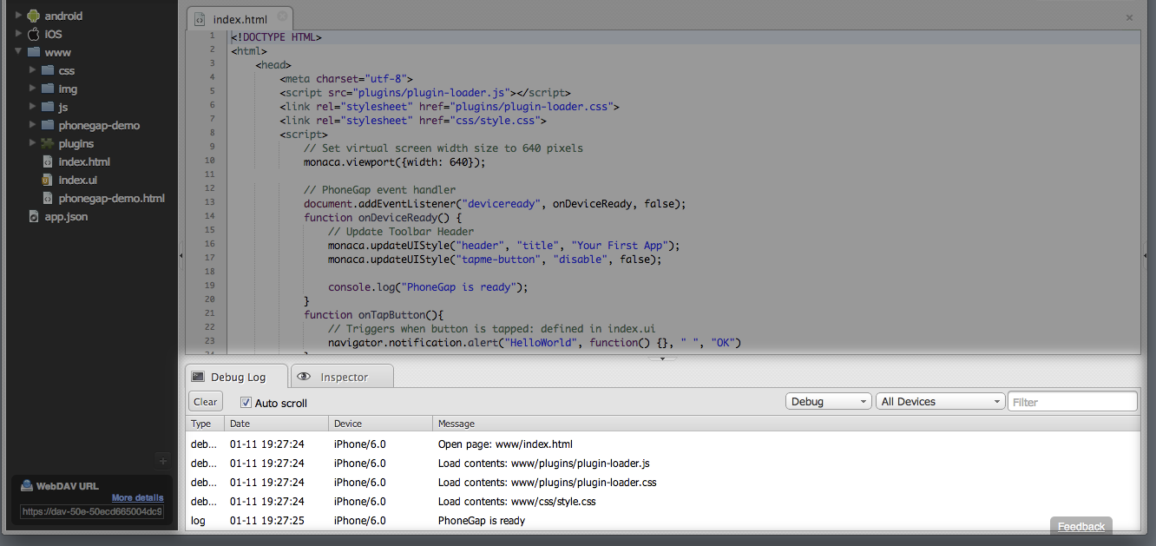1156x546 pixels.
Task: Collapse the www folder
Action: click(x=18, y=52)
